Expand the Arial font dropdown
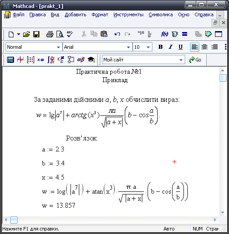Viewport: 229px width, 234px height. (128, 47)
